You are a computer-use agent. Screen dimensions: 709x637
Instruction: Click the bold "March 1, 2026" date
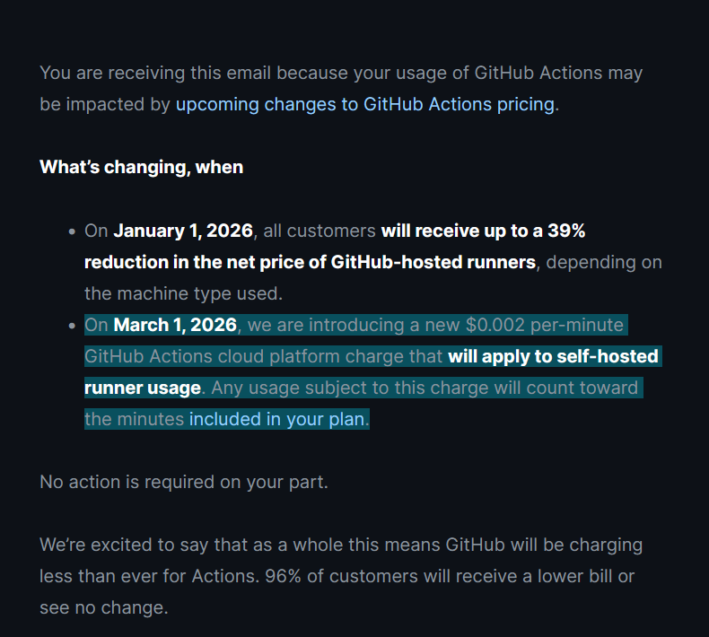tap(175, 324)
